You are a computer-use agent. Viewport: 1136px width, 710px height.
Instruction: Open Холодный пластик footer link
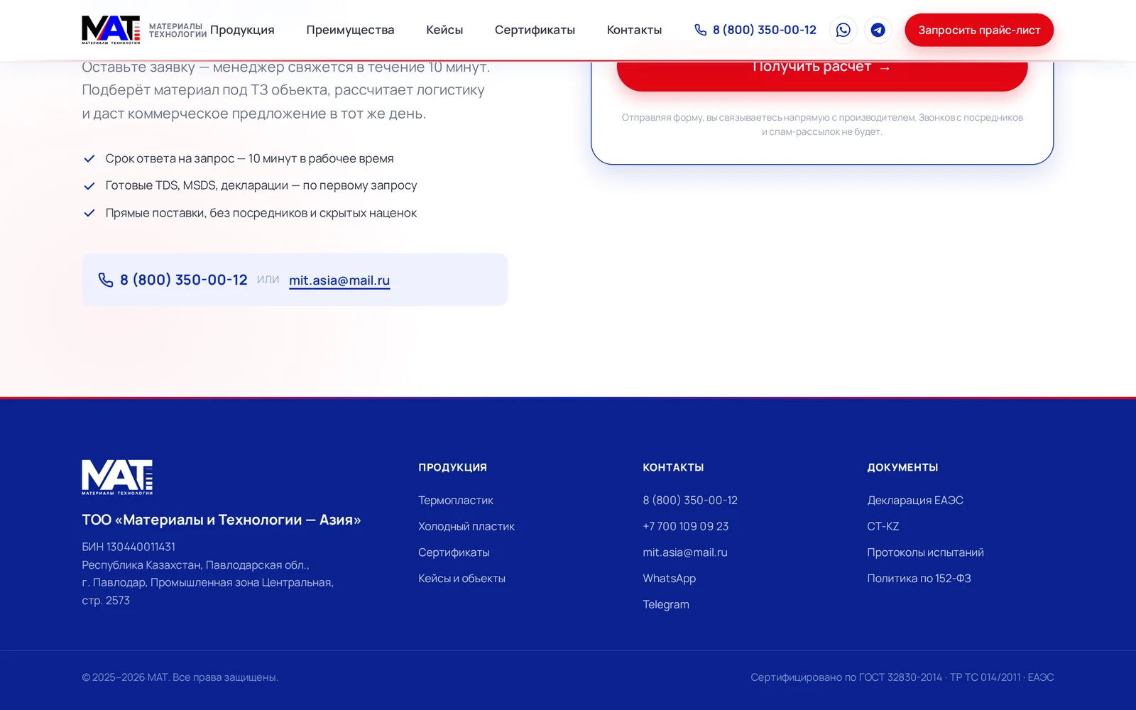466,526
